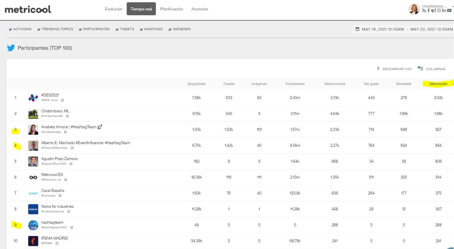Click the Carat España logo avatar
The width and height of the screenshot is (454, 249).
tap(33, 193)
